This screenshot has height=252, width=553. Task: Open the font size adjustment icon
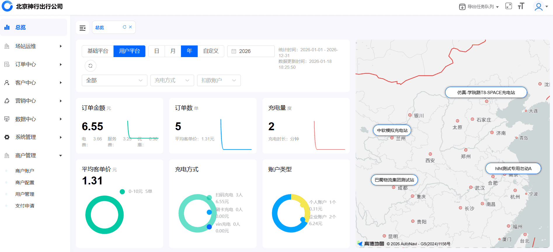(521, 6)
